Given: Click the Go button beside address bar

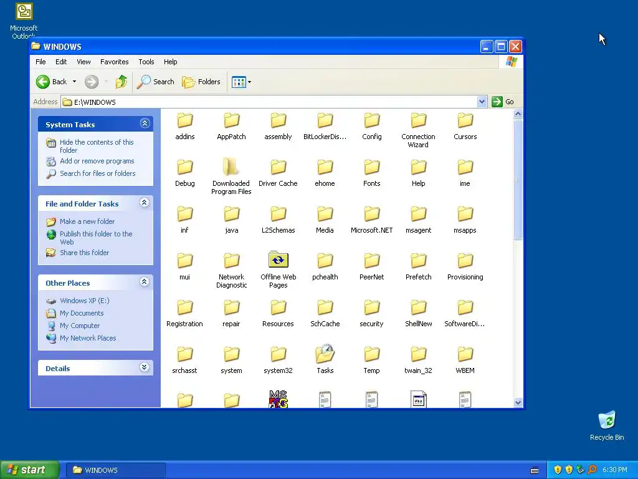Looking at the screenshot, I should click(x=503, y=102).
